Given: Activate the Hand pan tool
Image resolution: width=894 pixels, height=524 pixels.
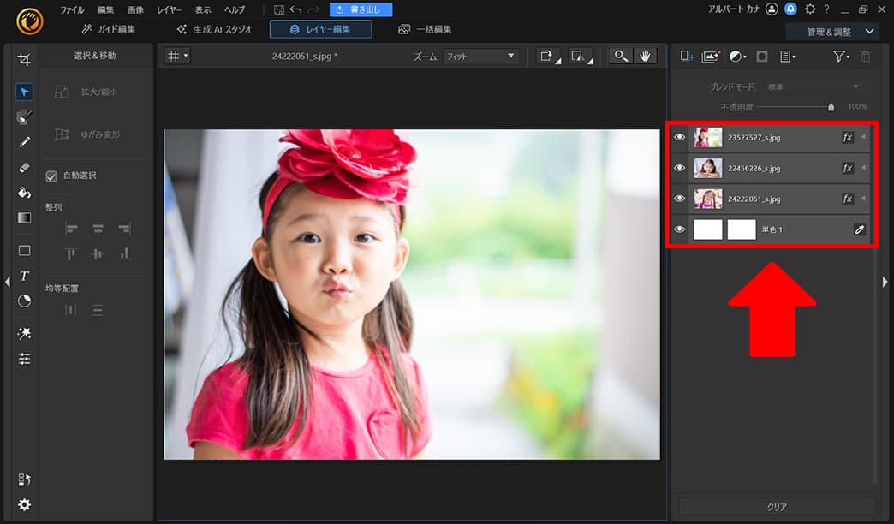Looking at the screenshot, I should (x=644, y=57).
